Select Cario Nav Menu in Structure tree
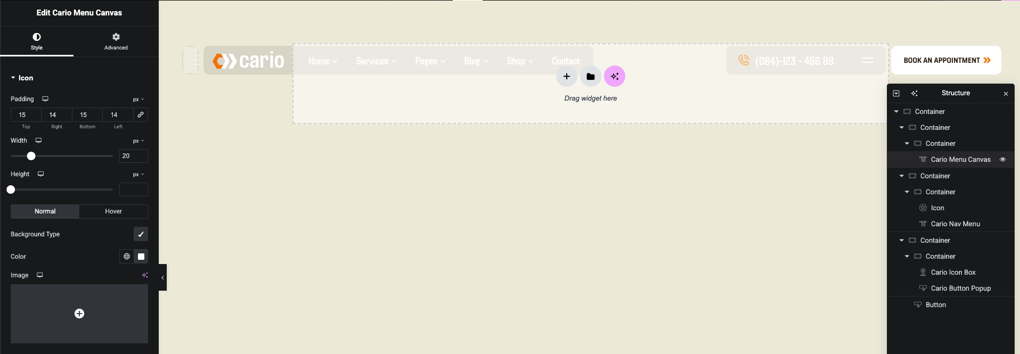The image size is (1020, 354). (x=955, y=224)
